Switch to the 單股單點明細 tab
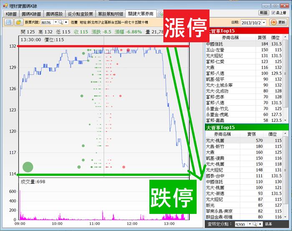 [x=111, y=14]
